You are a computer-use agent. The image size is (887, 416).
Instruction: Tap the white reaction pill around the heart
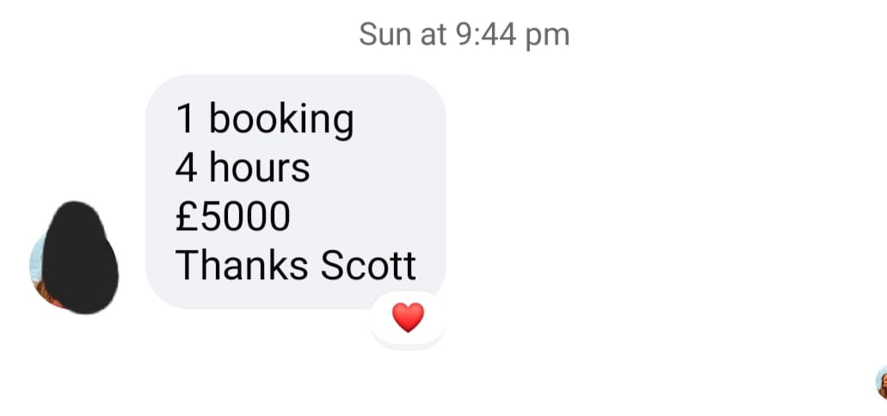click(408, 319)
